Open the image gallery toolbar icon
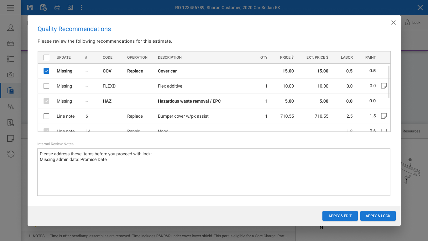The image size is (428, 241). pos(70,8)
